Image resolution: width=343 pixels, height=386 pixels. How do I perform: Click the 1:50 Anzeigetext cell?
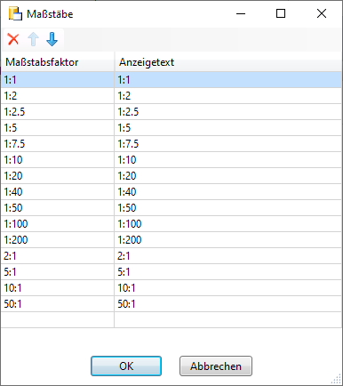227,208
